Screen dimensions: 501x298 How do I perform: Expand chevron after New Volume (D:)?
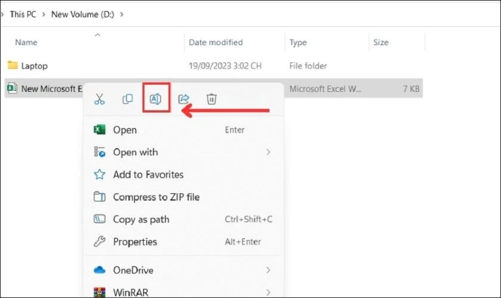click(122, 14)
